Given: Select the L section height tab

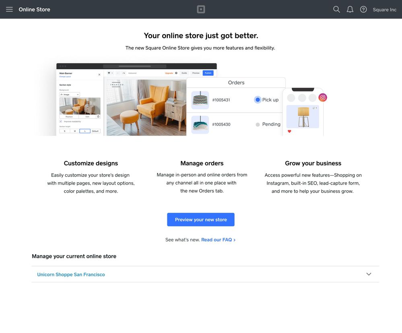Looking at the screenshot, I should [x=85, y=131].
